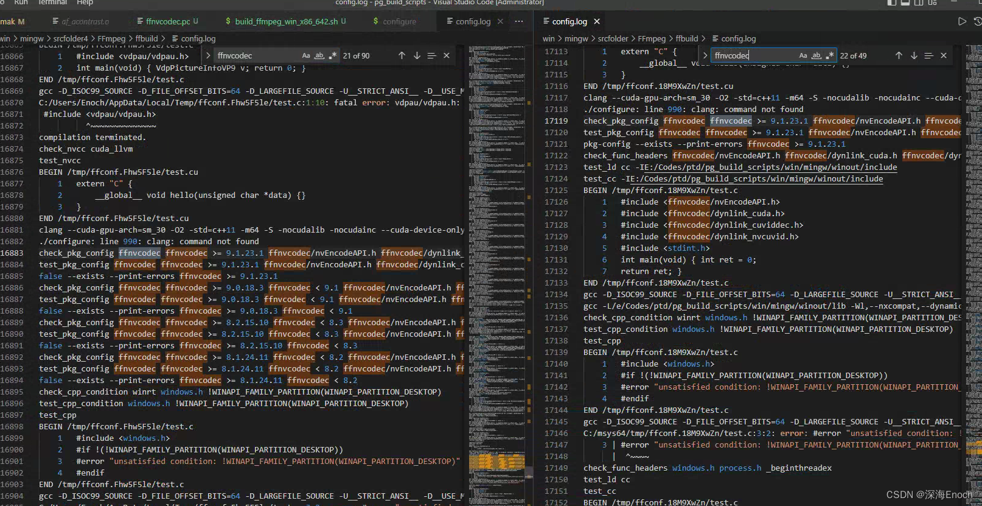Go to next match in left find widget
This screenshot has width=982, height=506.
point(417,55)
